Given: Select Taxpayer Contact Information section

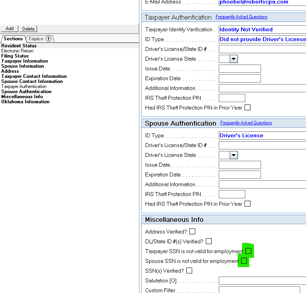Looking at the screenshot, I should tap(34, 76).
